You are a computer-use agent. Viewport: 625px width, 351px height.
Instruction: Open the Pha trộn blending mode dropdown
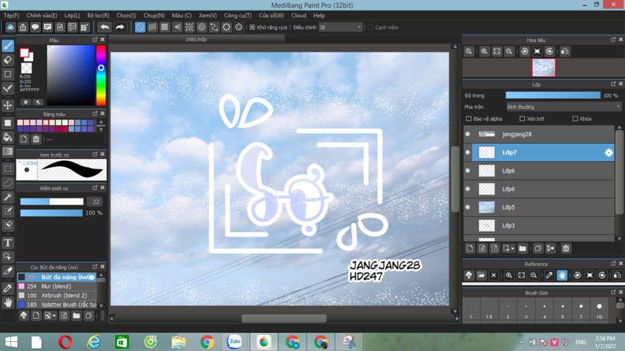pos(563,107)
